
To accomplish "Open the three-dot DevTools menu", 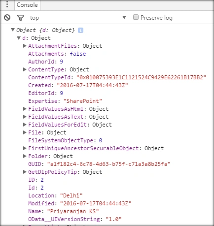I will [7, 4].
